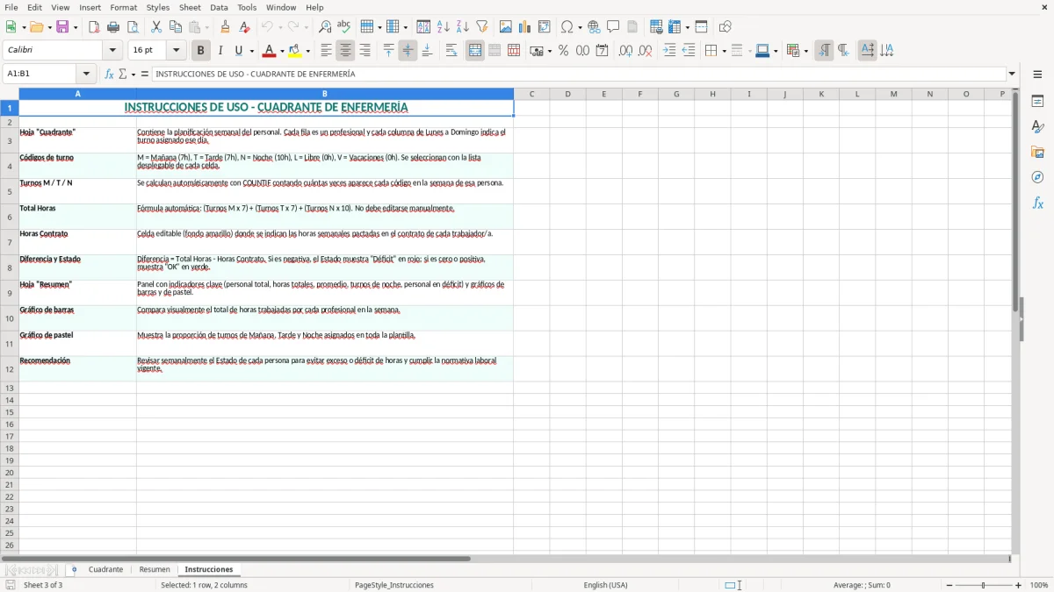Open the Font Size dropdown arrow
This screenshot has width=1054, height=592.
(177, 51)
